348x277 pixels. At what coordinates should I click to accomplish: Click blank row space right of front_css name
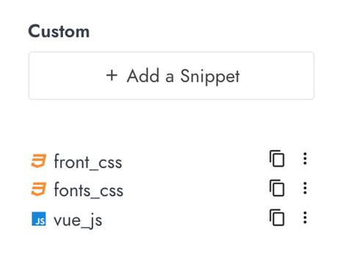(196, 161)
